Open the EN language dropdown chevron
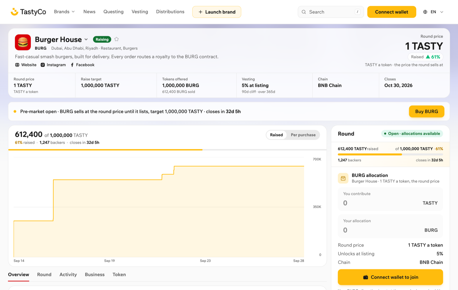This screenshot has height=290, width=458. [442, 12]
